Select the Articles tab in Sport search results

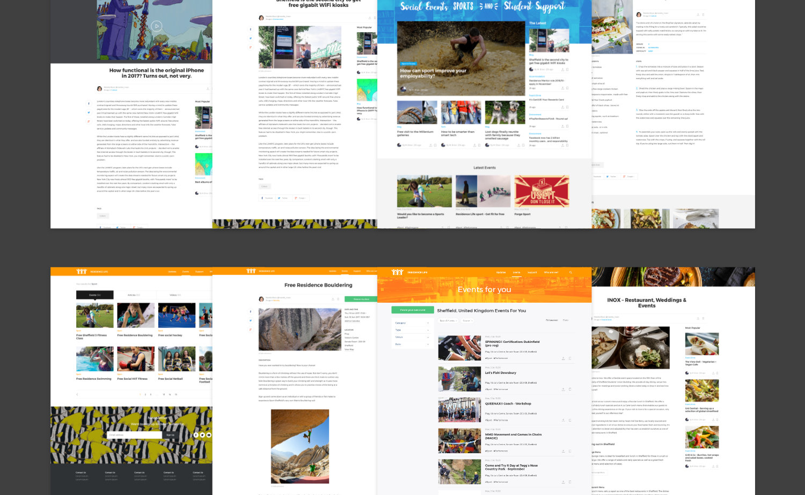[x=134, y=295]
